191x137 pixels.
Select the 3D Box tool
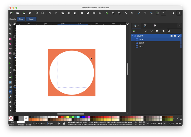pos(10,53)
